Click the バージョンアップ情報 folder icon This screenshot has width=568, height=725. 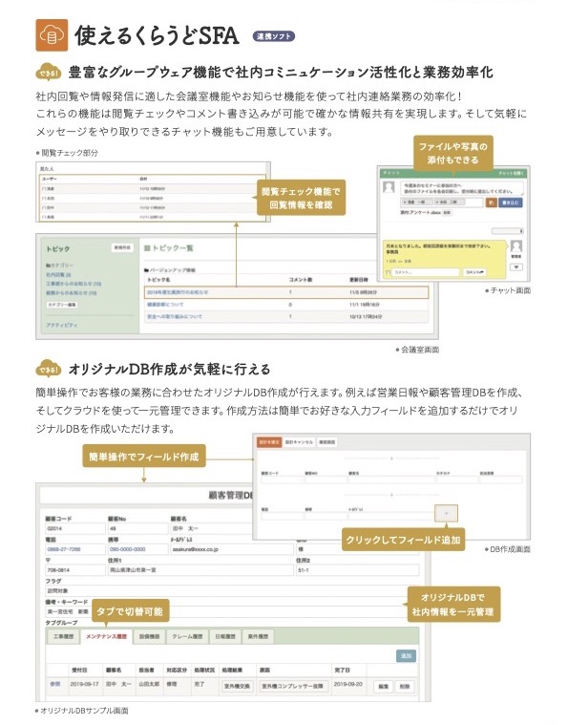coord(146,270)
